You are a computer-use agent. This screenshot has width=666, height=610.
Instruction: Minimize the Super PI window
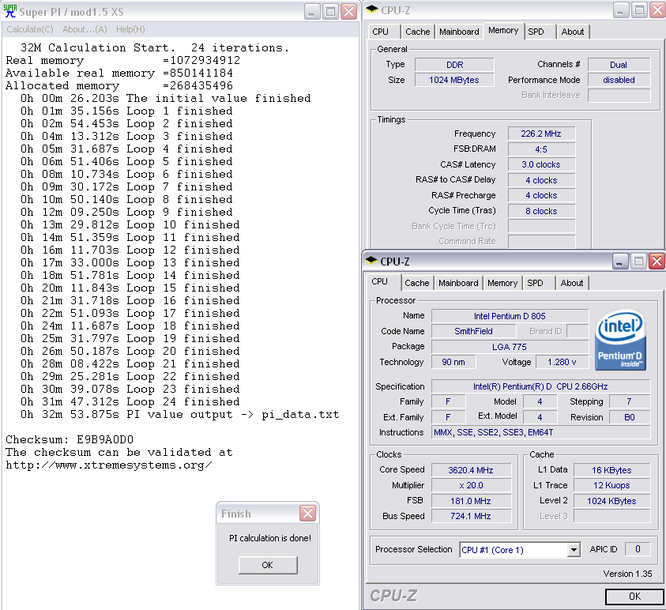312,12
